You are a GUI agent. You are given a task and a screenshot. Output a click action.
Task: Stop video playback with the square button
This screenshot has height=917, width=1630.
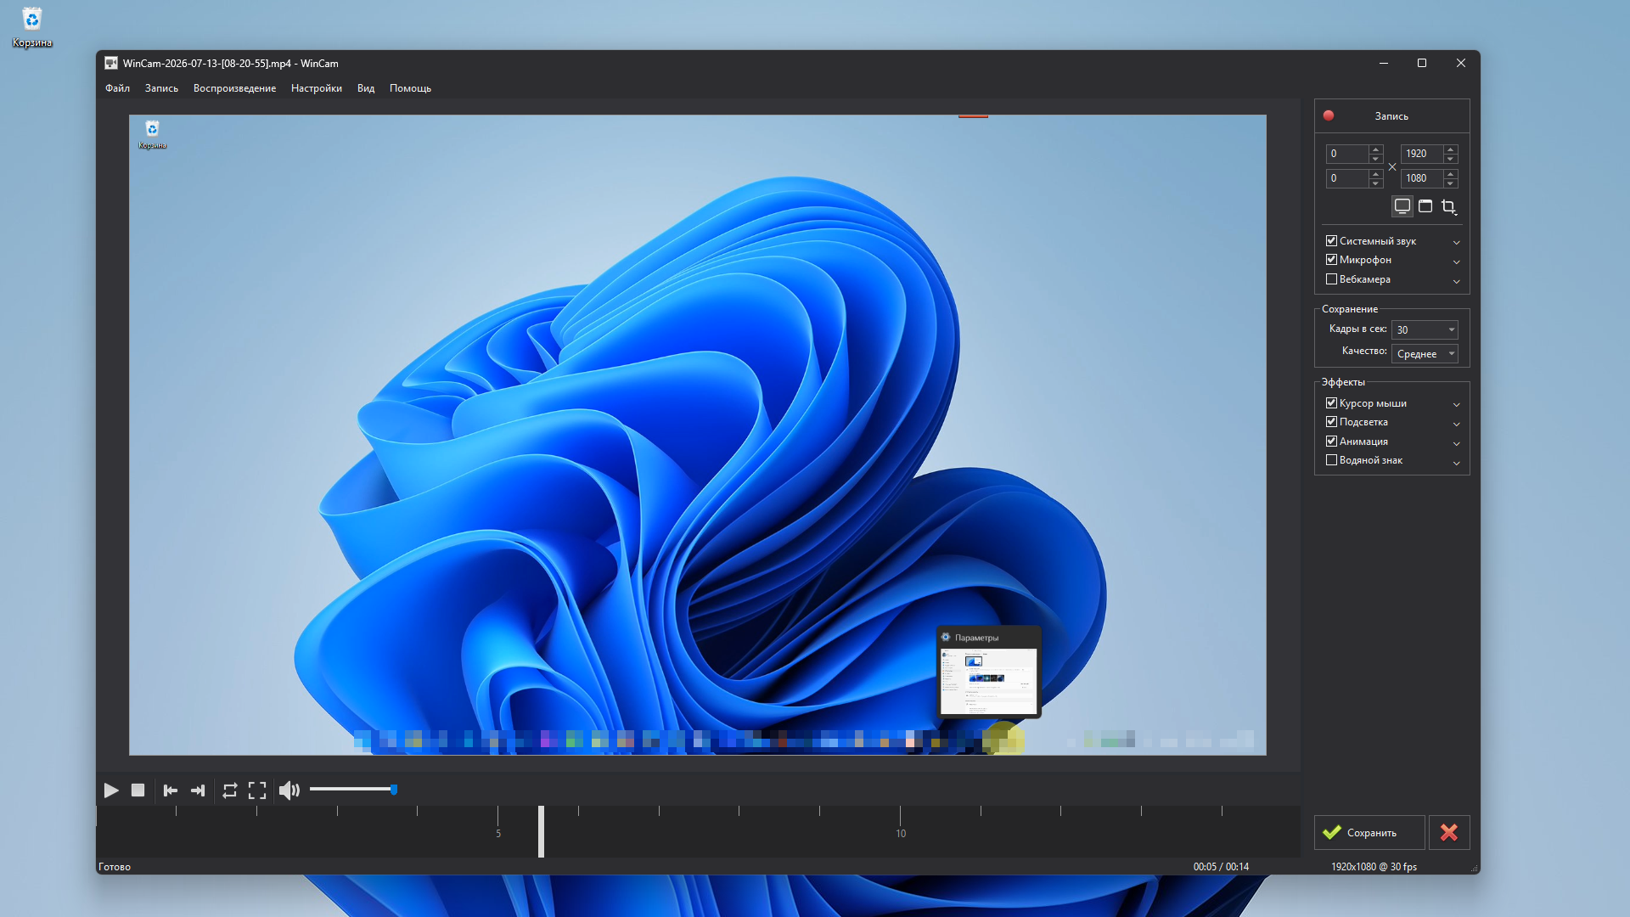coord(138,790)
